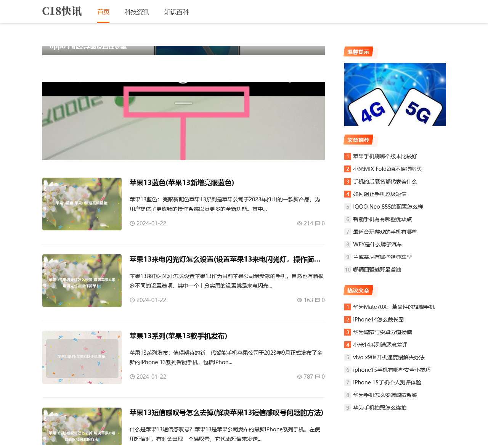Open recommended article 最适合玩游戏的手机有哪些
The image size is (488, 445).
[385, 232]
